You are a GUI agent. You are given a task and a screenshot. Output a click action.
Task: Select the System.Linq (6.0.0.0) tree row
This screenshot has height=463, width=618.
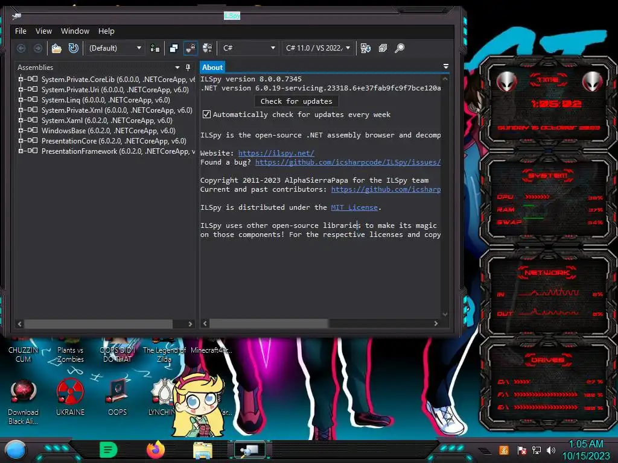point(106,100)
